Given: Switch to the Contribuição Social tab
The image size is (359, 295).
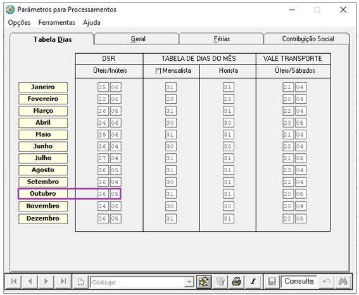Looking at the screenshot, I should click(308, 39).
